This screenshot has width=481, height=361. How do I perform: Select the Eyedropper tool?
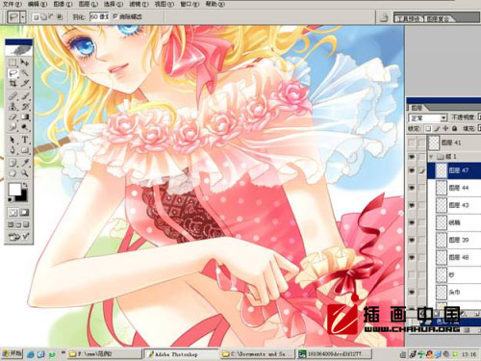point(25,163)
